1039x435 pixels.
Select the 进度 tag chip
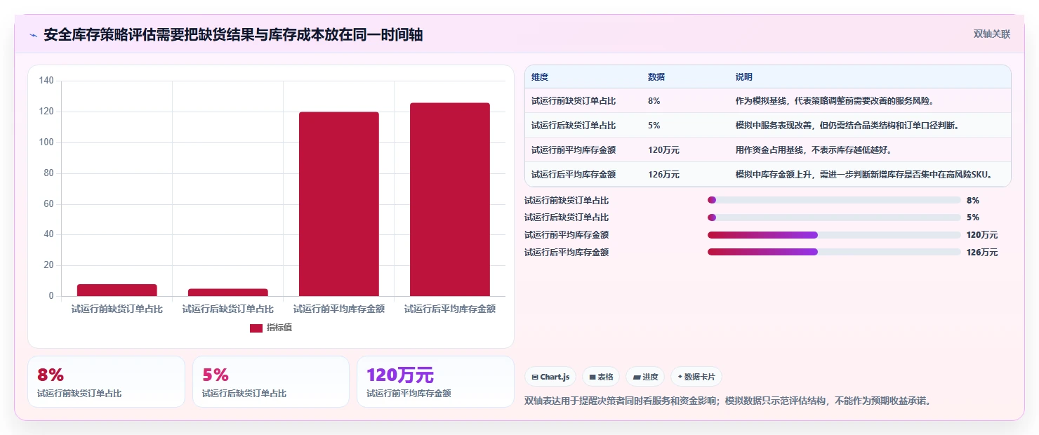[x=645, y=377]
